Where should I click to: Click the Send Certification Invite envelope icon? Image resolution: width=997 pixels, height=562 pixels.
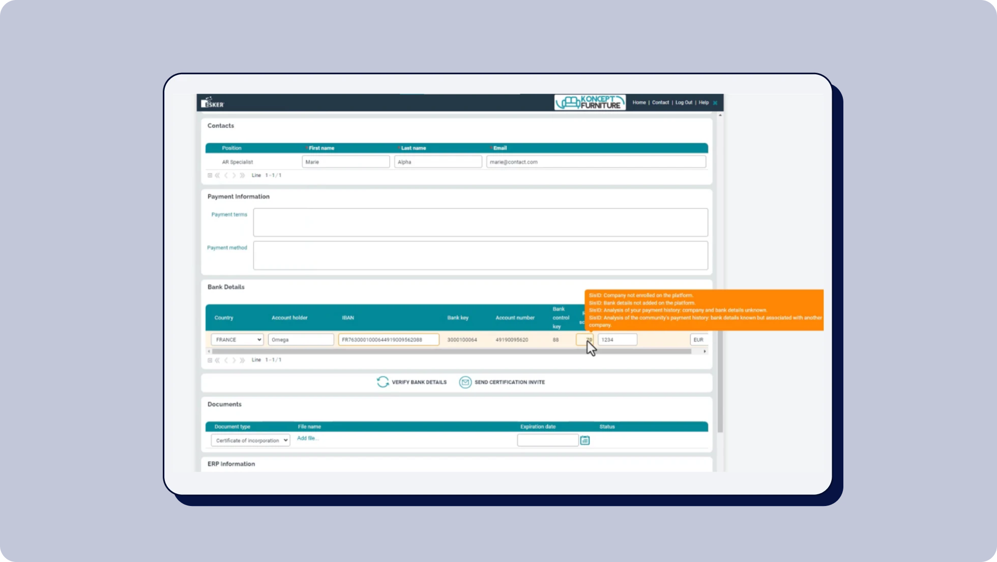[465, 382]
